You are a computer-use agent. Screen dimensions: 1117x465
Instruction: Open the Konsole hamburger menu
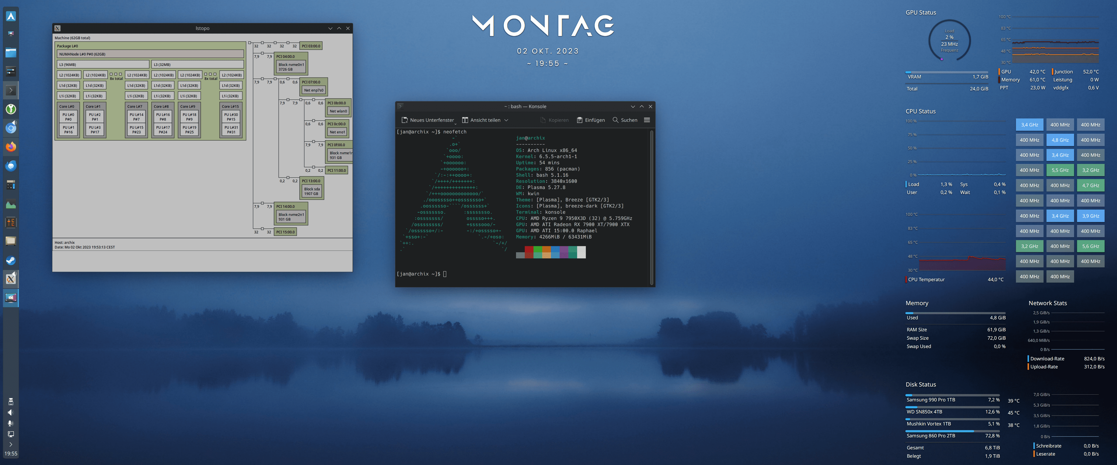[647, 120]
